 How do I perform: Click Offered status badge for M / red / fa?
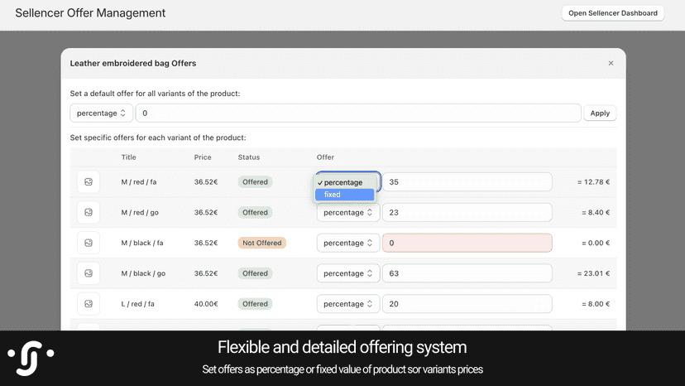(x=255, y=181)
